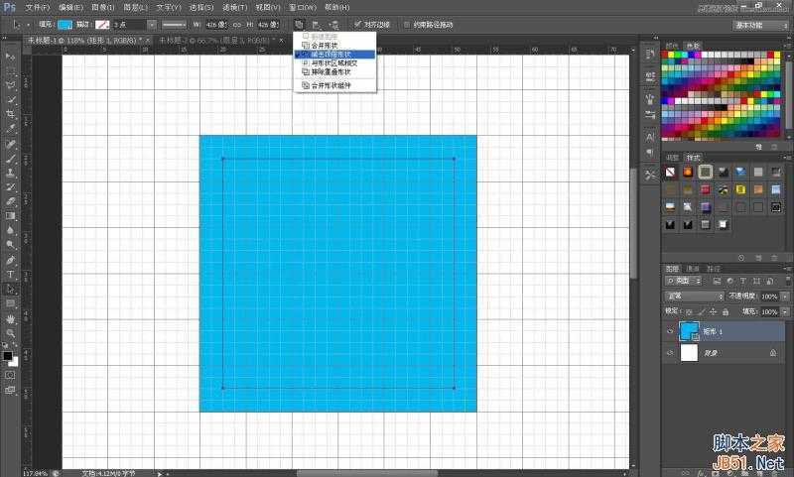Select the Clone Stamp tool
Viewport: 794px width, 477px height.
(10, 173)
